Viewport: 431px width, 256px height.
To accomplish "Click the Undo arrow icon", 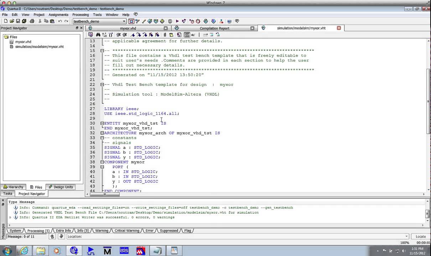I will coord(60,21).
